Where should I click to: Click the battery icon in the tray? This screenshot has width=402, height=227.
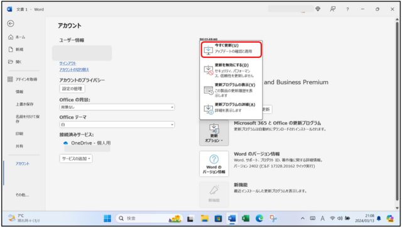(347, 218)
